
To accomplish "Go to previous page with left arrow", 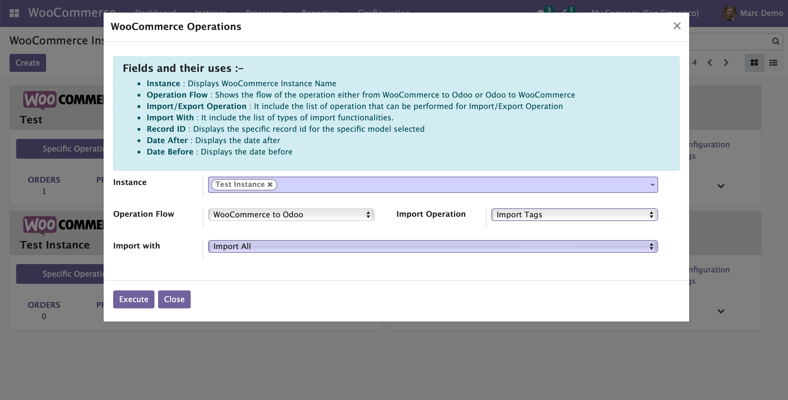I will click(x=710, y=63).
